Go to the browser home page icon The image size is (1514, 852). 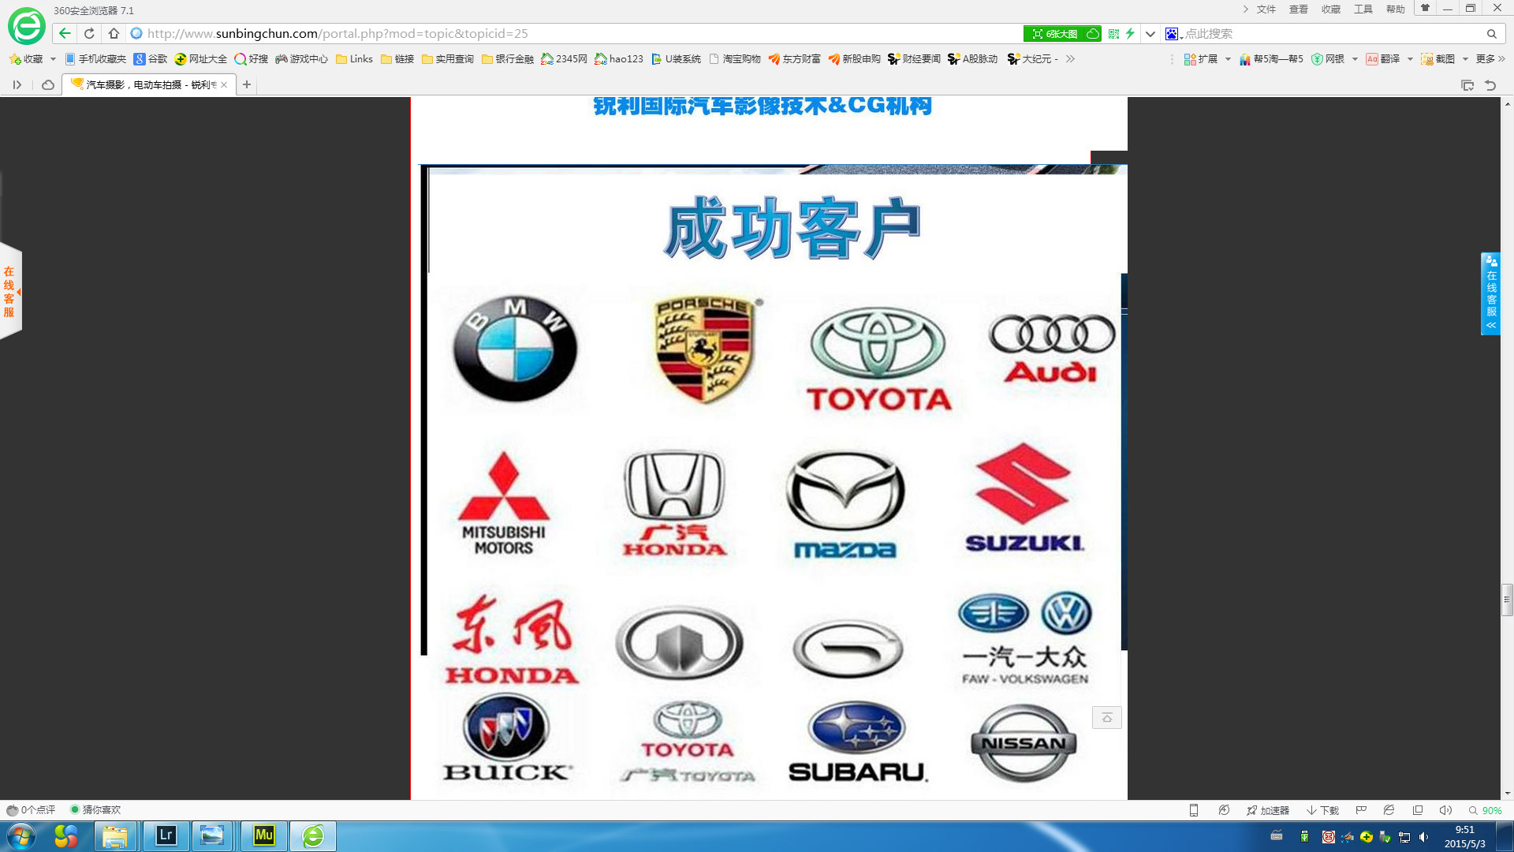click(114, 33)
